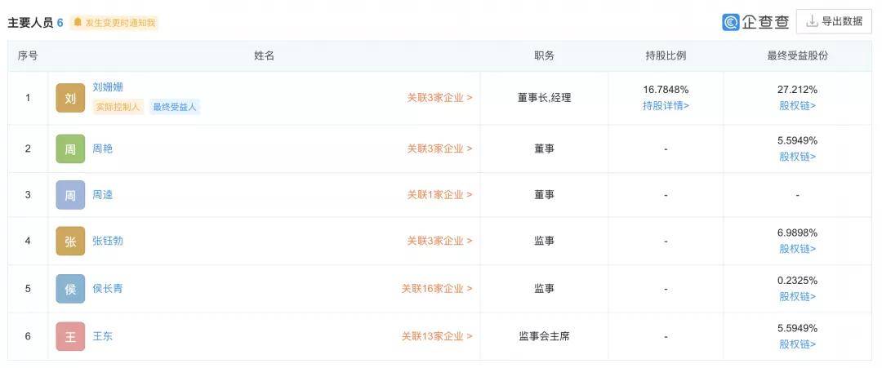
Task: Open 股权链 under 6.9898%
Action: 798,249
